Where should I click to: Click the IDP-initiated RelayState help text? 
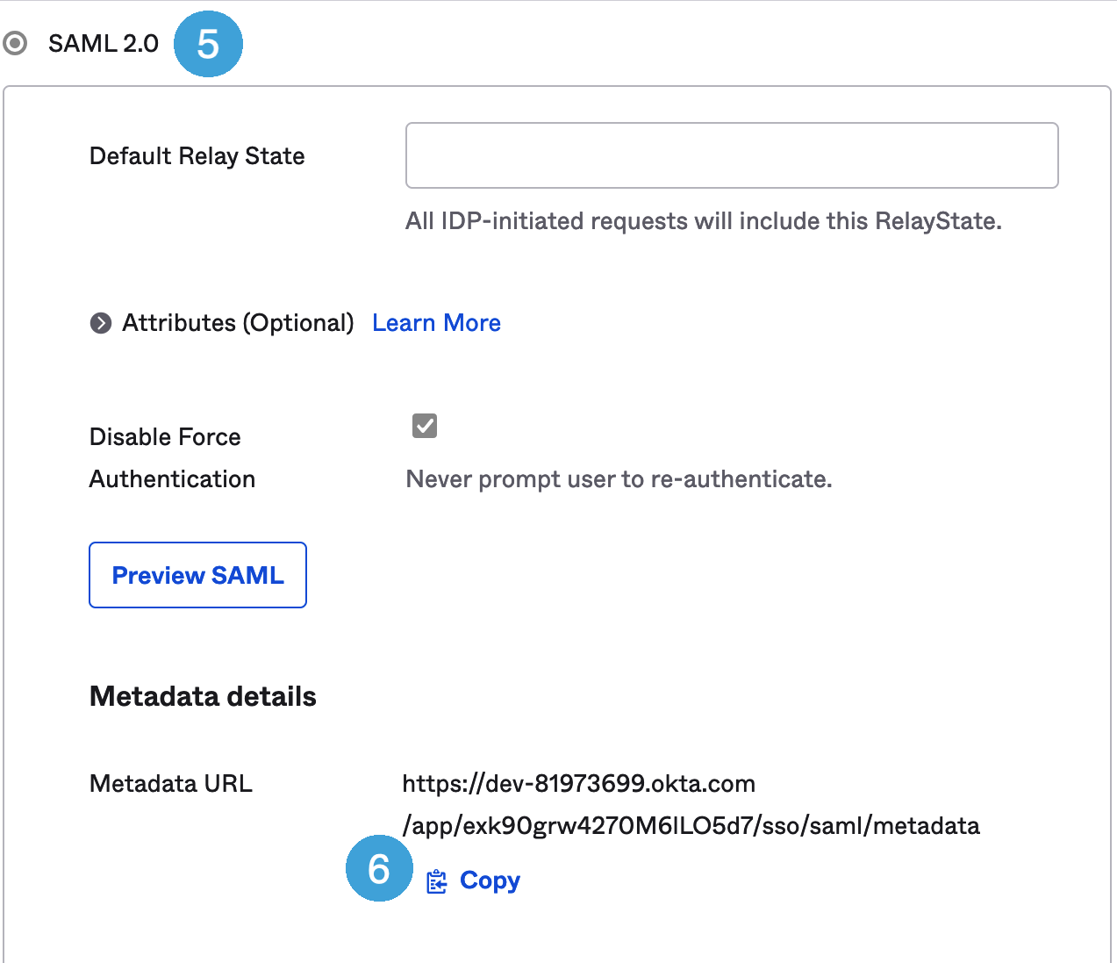point(703,221)
